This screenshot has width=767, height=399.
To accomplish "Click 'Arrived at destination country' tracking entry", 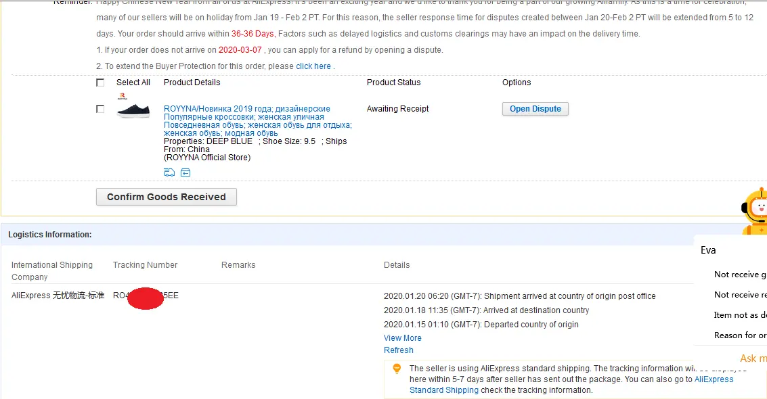I will (x=536, y=310).
